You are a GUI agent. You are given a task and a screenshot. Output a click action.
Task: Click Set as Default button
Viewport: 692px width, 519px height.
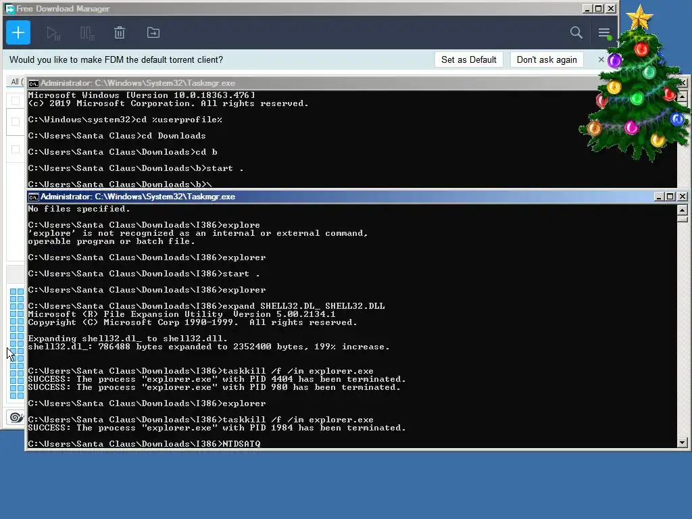(469, 59)
